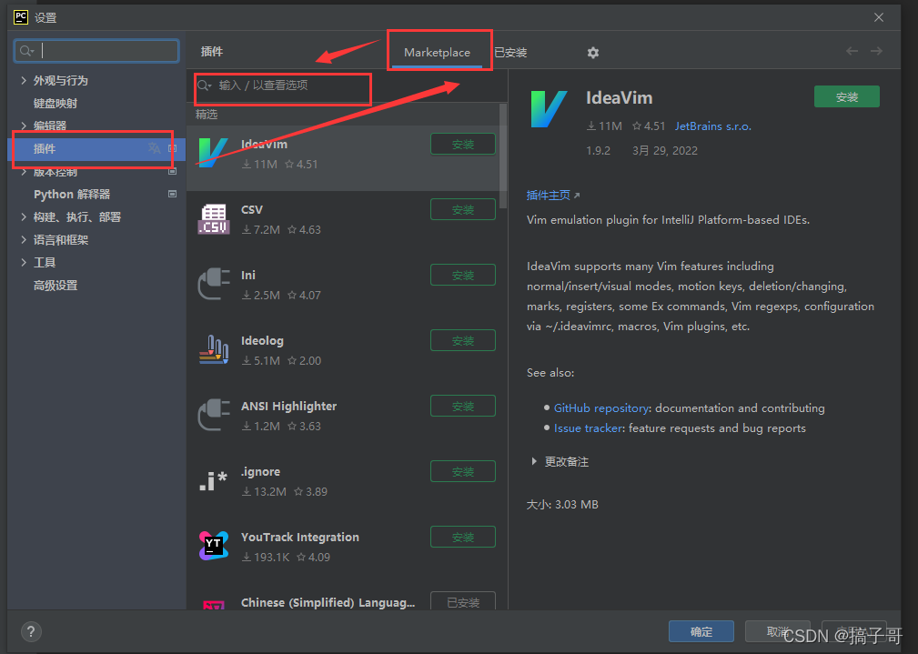Viewport: 918px width, 654px height.
Task: Click the 精选 section header
Action: (207, 115)
